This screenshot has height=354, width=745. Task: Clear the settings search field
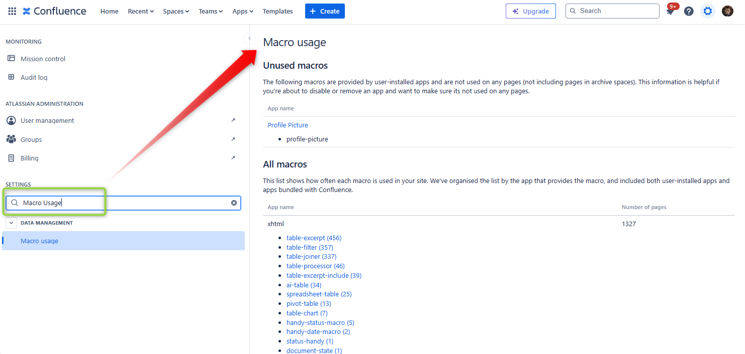pyautogui.click(x=234, y=203)
